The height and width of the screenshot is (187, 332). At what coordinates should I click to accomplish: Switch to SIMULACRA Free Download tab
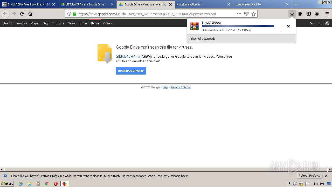[x=29, y=4]
